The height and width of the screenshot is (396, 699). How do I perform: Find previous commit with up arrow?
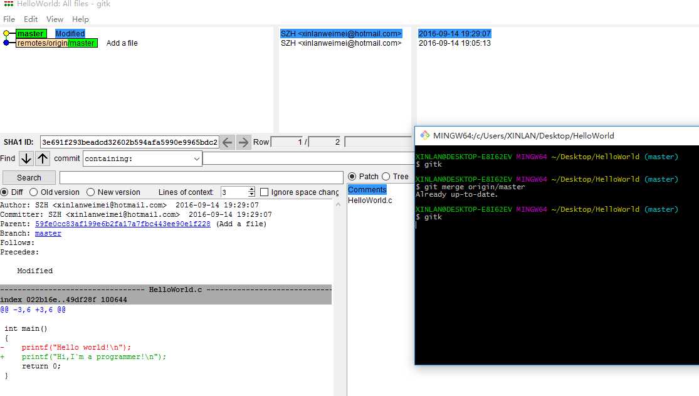click(x=43, y=159)
